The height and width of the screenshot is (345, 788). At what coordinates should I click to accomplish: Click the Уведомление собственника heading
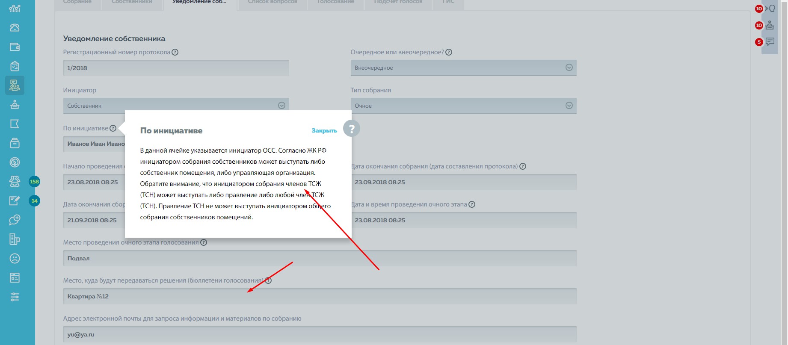(x=114, y=38)
